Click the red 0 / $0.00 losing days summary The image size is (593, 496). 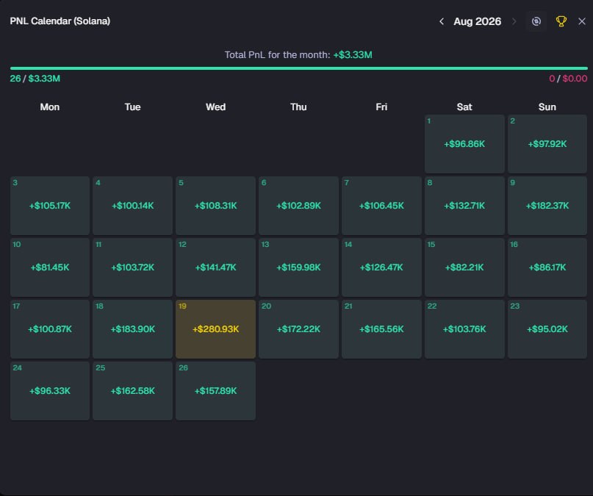(x=568, y=79)
